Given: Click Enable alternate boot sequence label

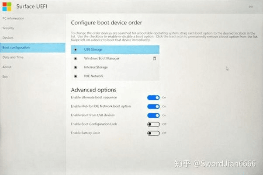Looking at the screenshot, I should (94, 98).
